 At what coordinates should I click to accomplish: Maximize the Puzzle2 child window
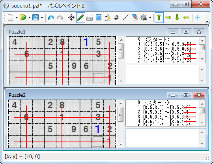click(x=186, y=95)
